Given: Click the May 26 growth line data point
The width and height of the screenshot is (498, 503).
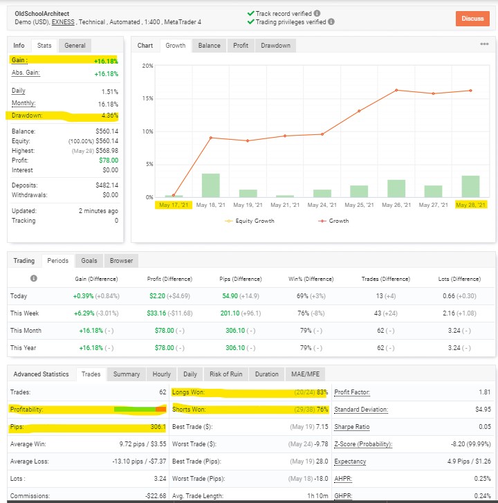Looking at the screenshot, I should [396, 90].
